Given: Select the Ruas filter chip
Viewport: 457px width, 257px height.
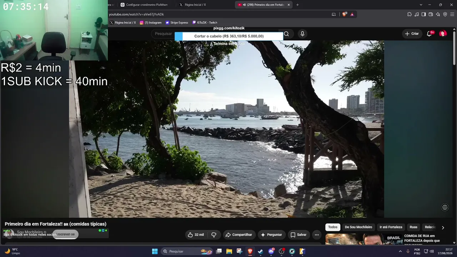Looking at the screenshot, I should [x=413, y=227].
